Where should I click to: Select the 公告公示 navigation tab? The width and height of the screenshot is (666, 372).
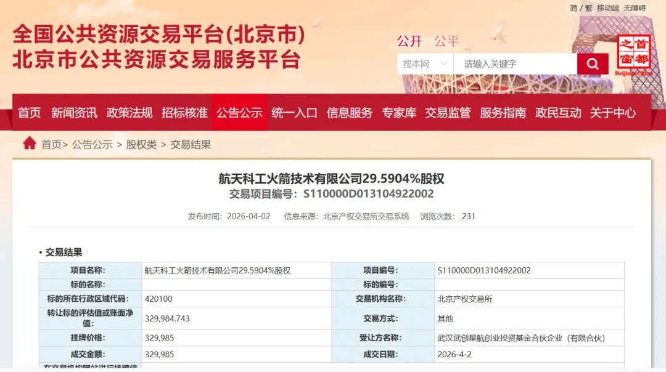(239, 113)
